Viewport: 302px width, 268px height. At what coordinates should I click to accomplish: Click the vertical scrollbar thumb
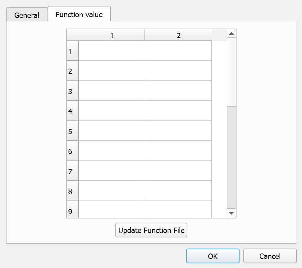pos(232,157)
